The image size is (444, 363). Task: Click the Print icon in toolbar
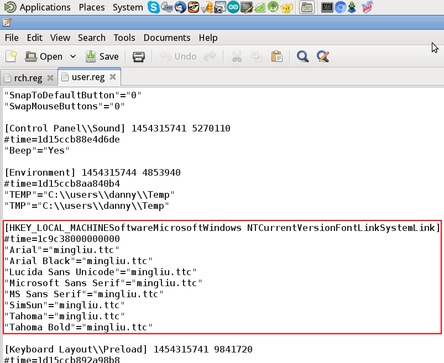(139, 56)
